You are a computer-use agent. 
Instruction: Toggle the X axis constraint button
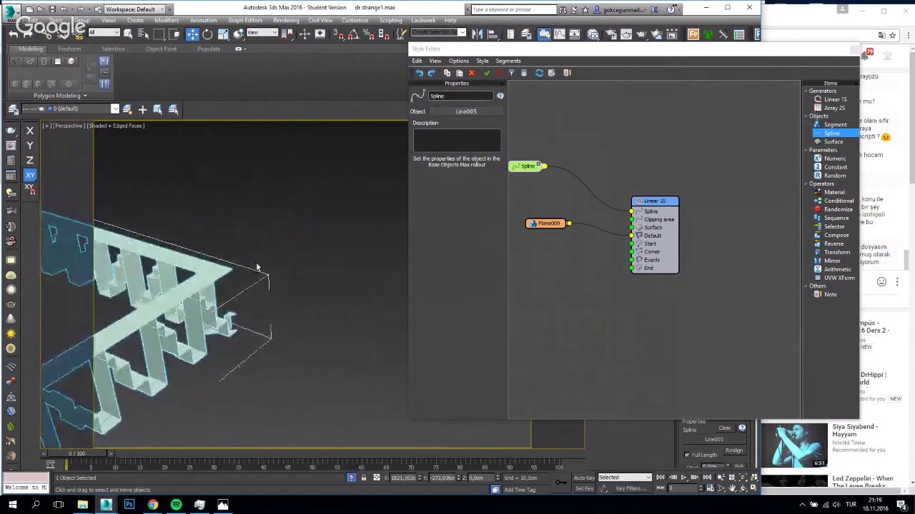point(30,131)
